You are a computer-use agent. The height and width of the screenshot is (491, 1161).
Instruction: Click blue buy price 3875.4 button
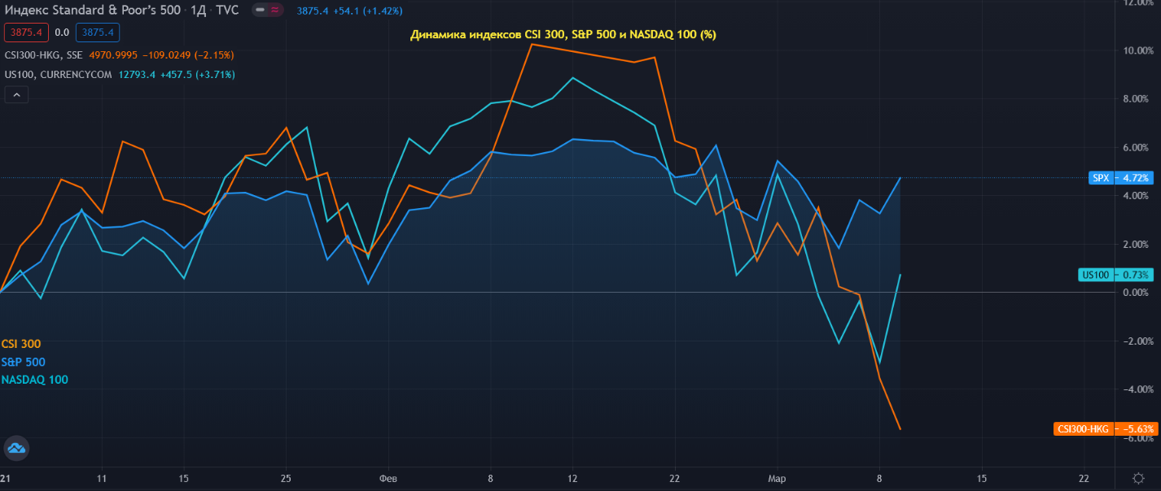[x=98, y=33]
